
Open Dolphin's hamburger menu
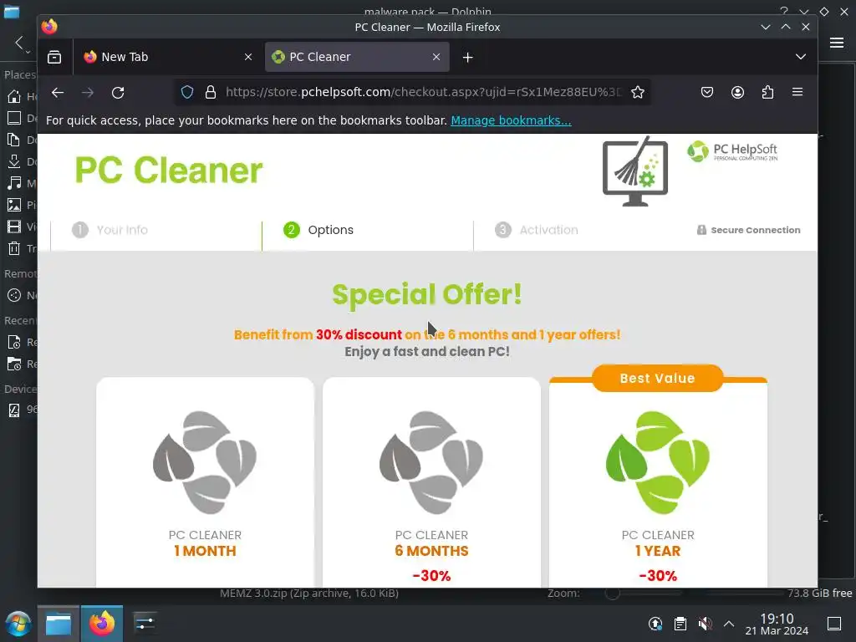[x=837, y=43]
